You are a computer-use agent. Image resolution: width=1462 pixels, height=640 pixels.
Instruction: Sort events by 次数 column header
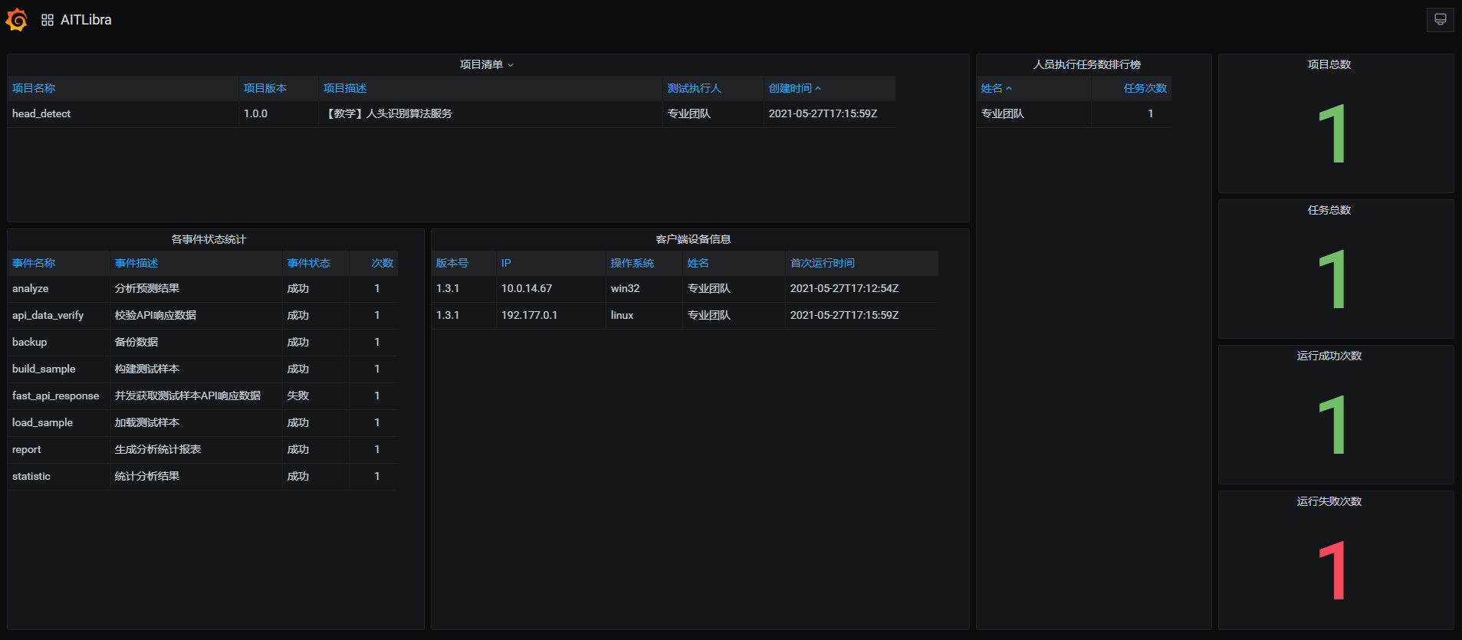coord(382,263)
